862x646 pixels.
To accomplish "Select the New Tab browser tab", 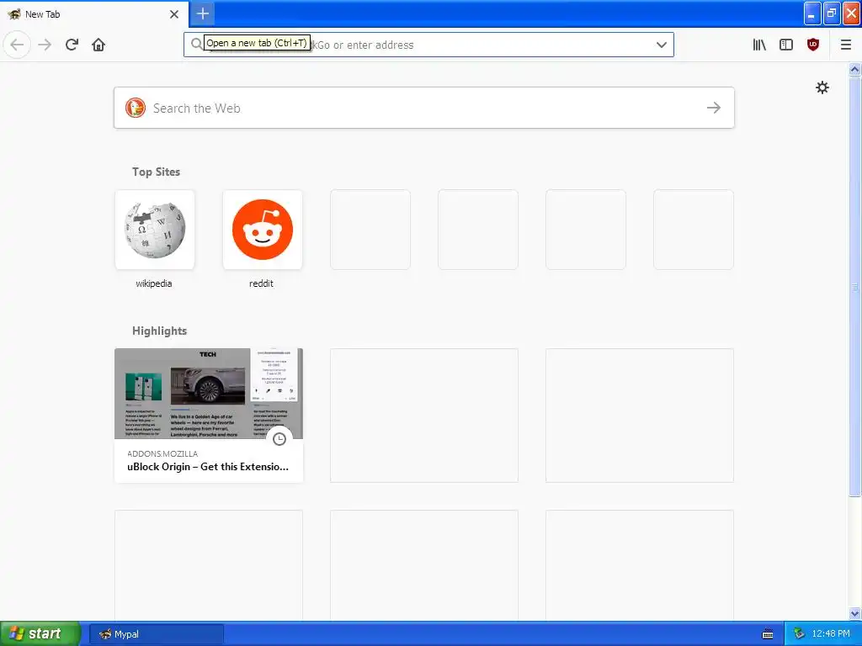I will pos(93,14).
